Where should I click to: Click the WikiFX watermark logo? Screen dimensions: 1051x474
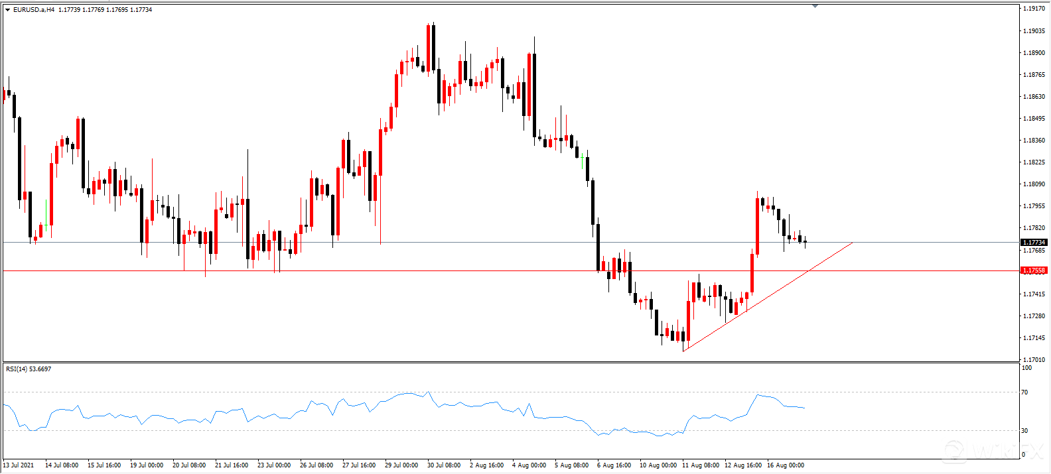pos(989,451)
